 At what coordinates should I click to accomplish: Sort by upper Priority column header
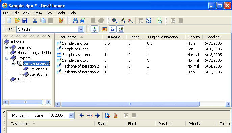point(194,37)
